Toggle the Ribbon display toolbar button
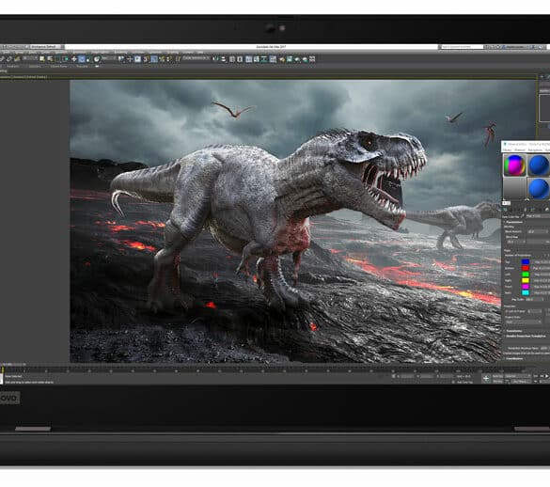The image size is (550, 487). pos(249,58)
